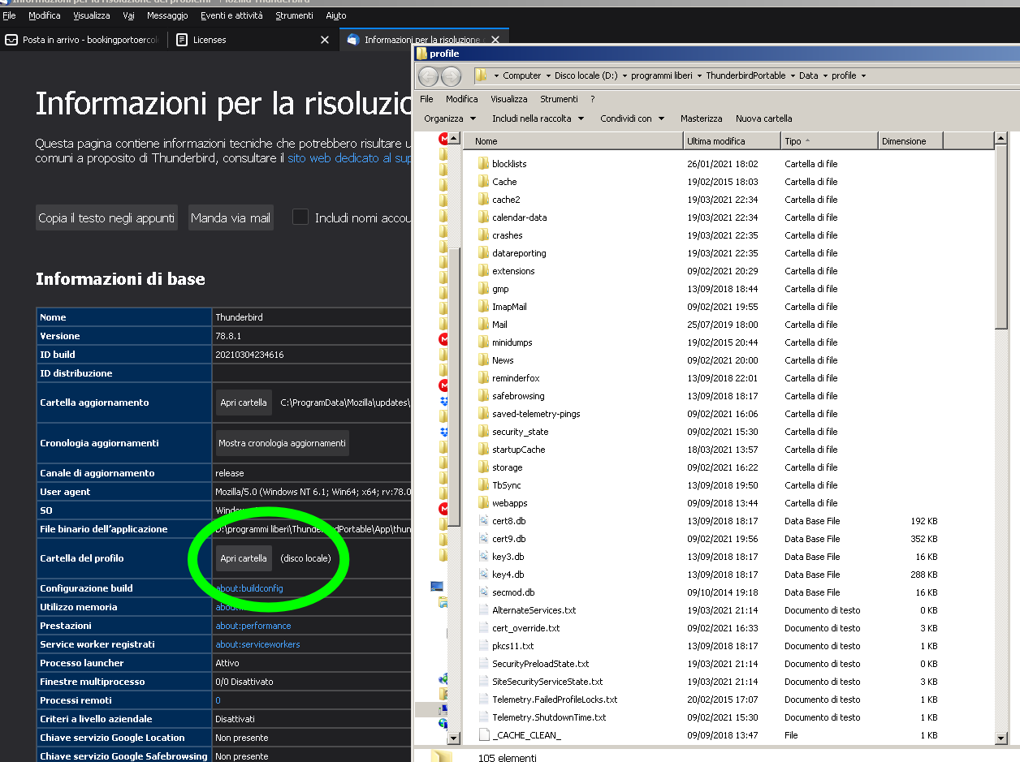Open the Visualizza menu in Explorer window
The image size is (1020, 762).
(508, 99)
